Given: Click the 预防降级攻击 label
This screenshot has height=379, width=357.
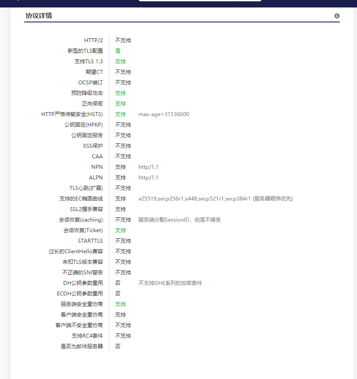Looking at the screenshot, I should [x=87, y=93].
